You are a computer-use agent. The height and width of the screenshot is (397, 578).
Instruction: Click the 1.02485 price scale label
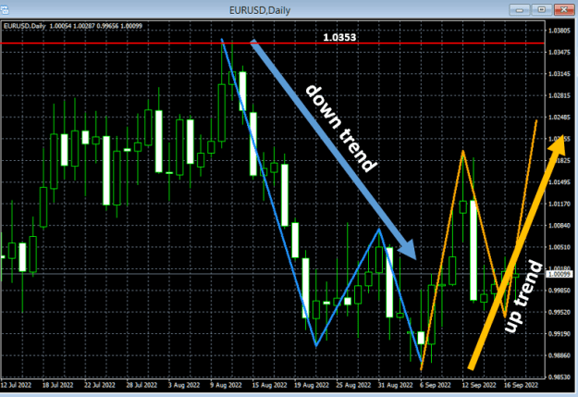[x=560, y=118]
